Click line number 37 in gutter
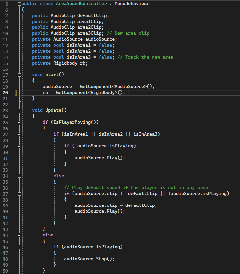This screenshot has height=274, width=240. [5, 194]
